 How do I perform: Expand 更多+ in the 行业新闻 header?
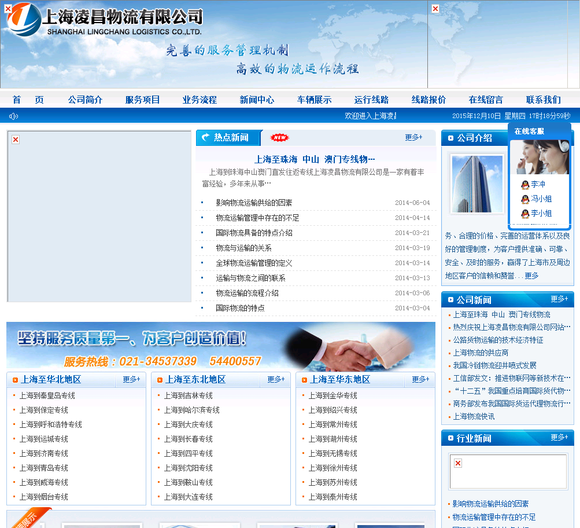pos(559,437)
